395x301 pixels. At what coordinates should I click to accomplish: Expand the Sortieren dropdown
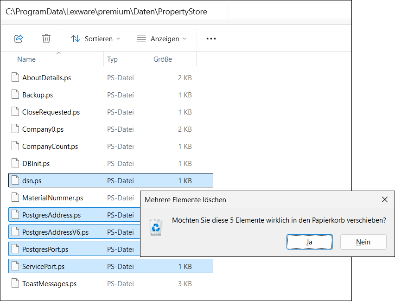(96, 39)
